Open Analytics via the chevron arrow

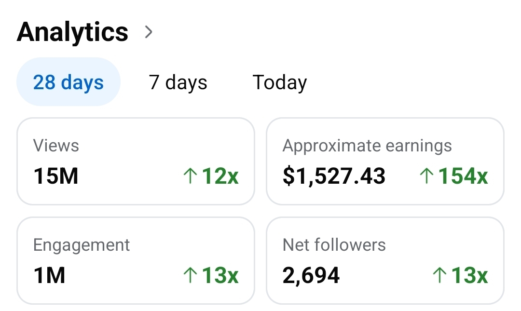(149, 32)
